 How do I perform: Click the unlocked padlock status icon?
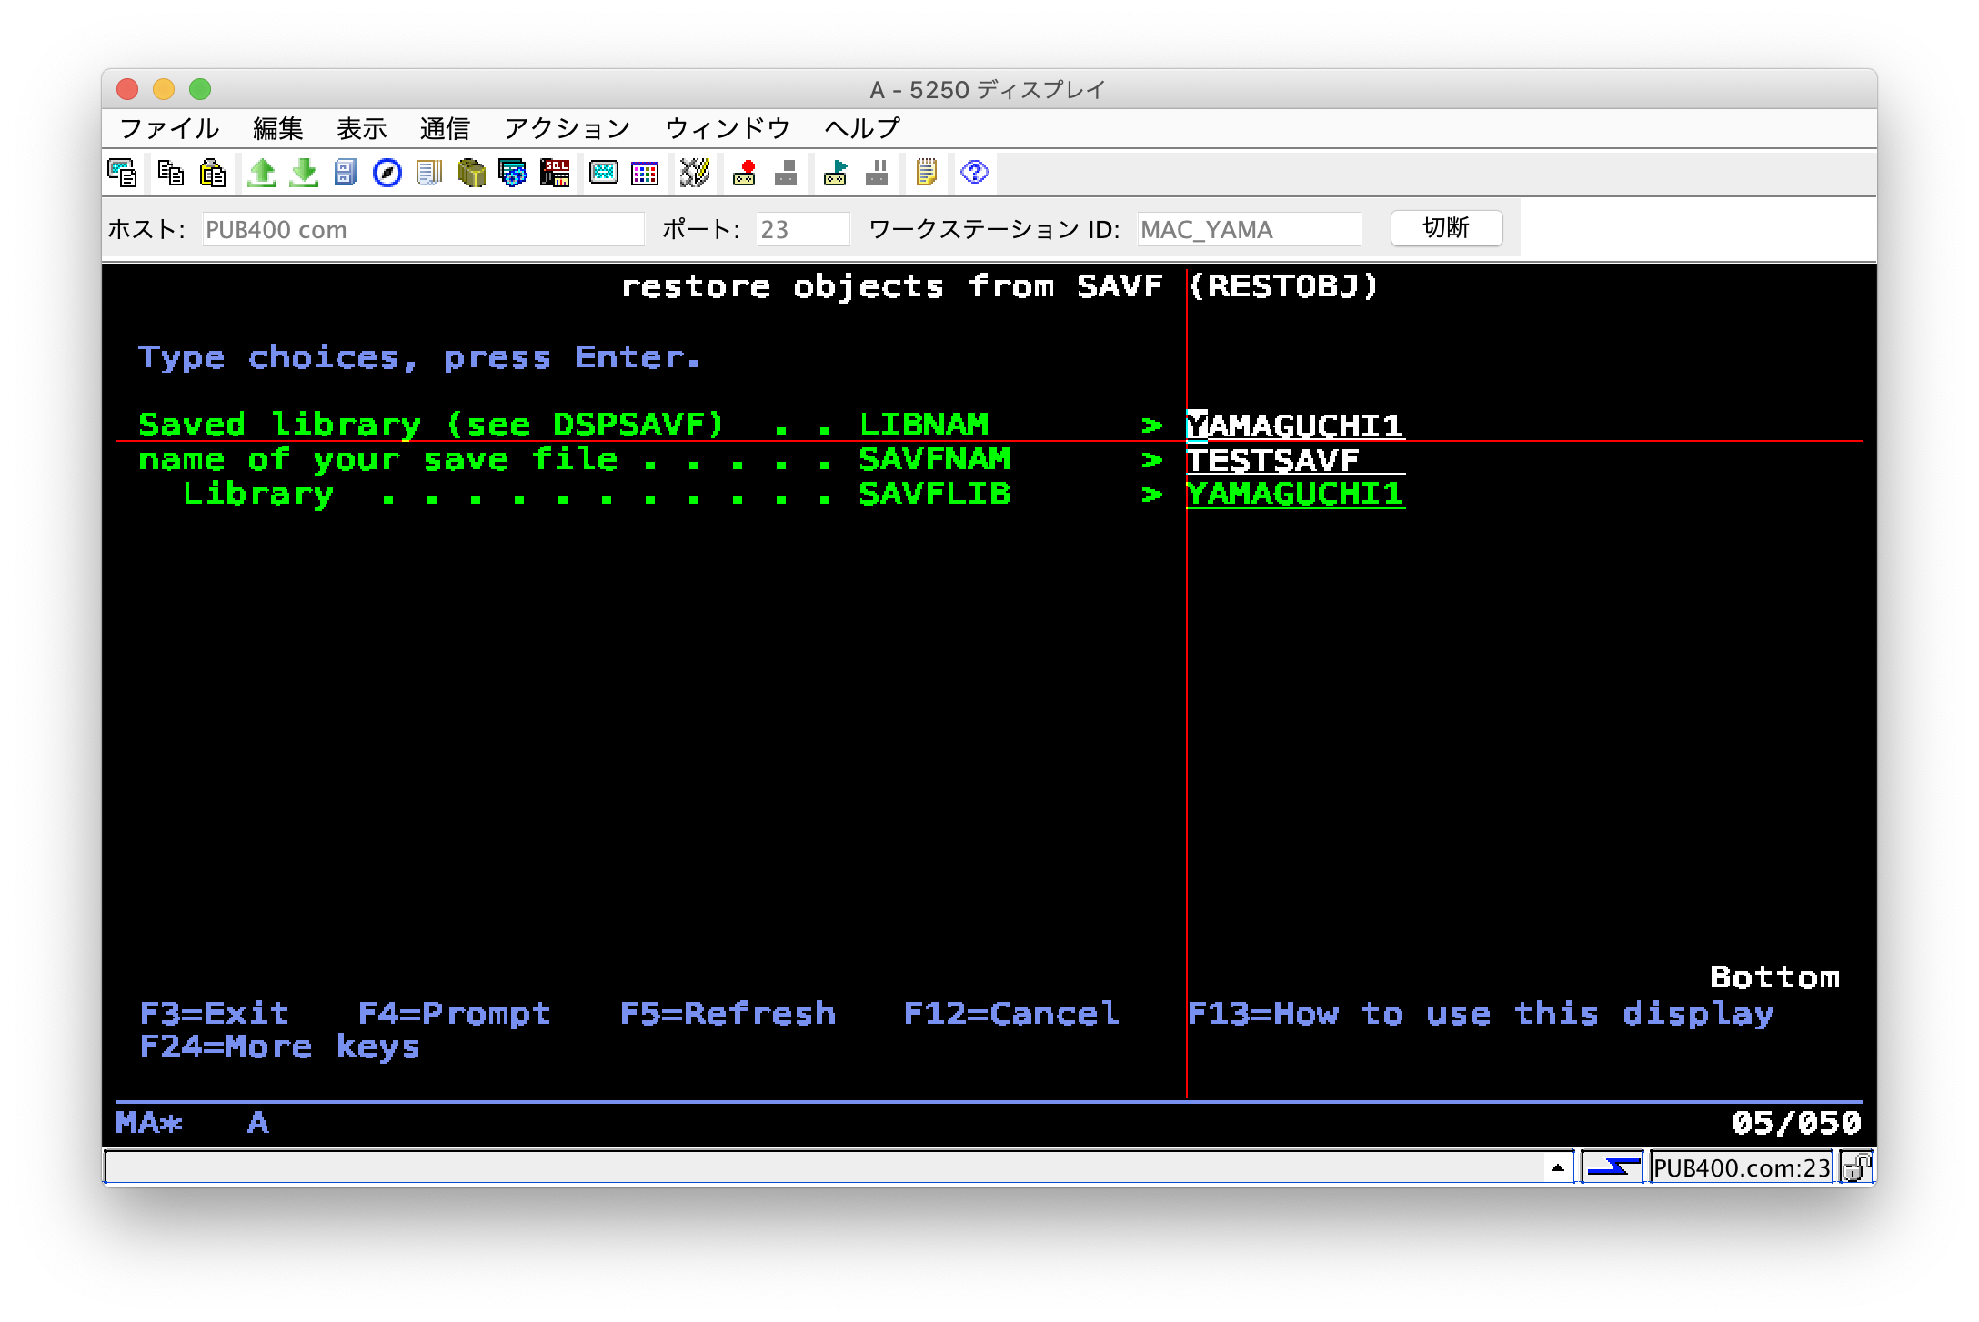coord(1856,1167)
